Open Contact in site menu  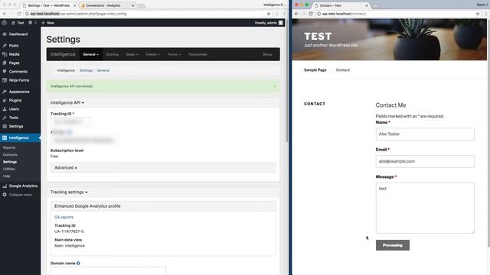pyautogui.click(x=343, y=70)
